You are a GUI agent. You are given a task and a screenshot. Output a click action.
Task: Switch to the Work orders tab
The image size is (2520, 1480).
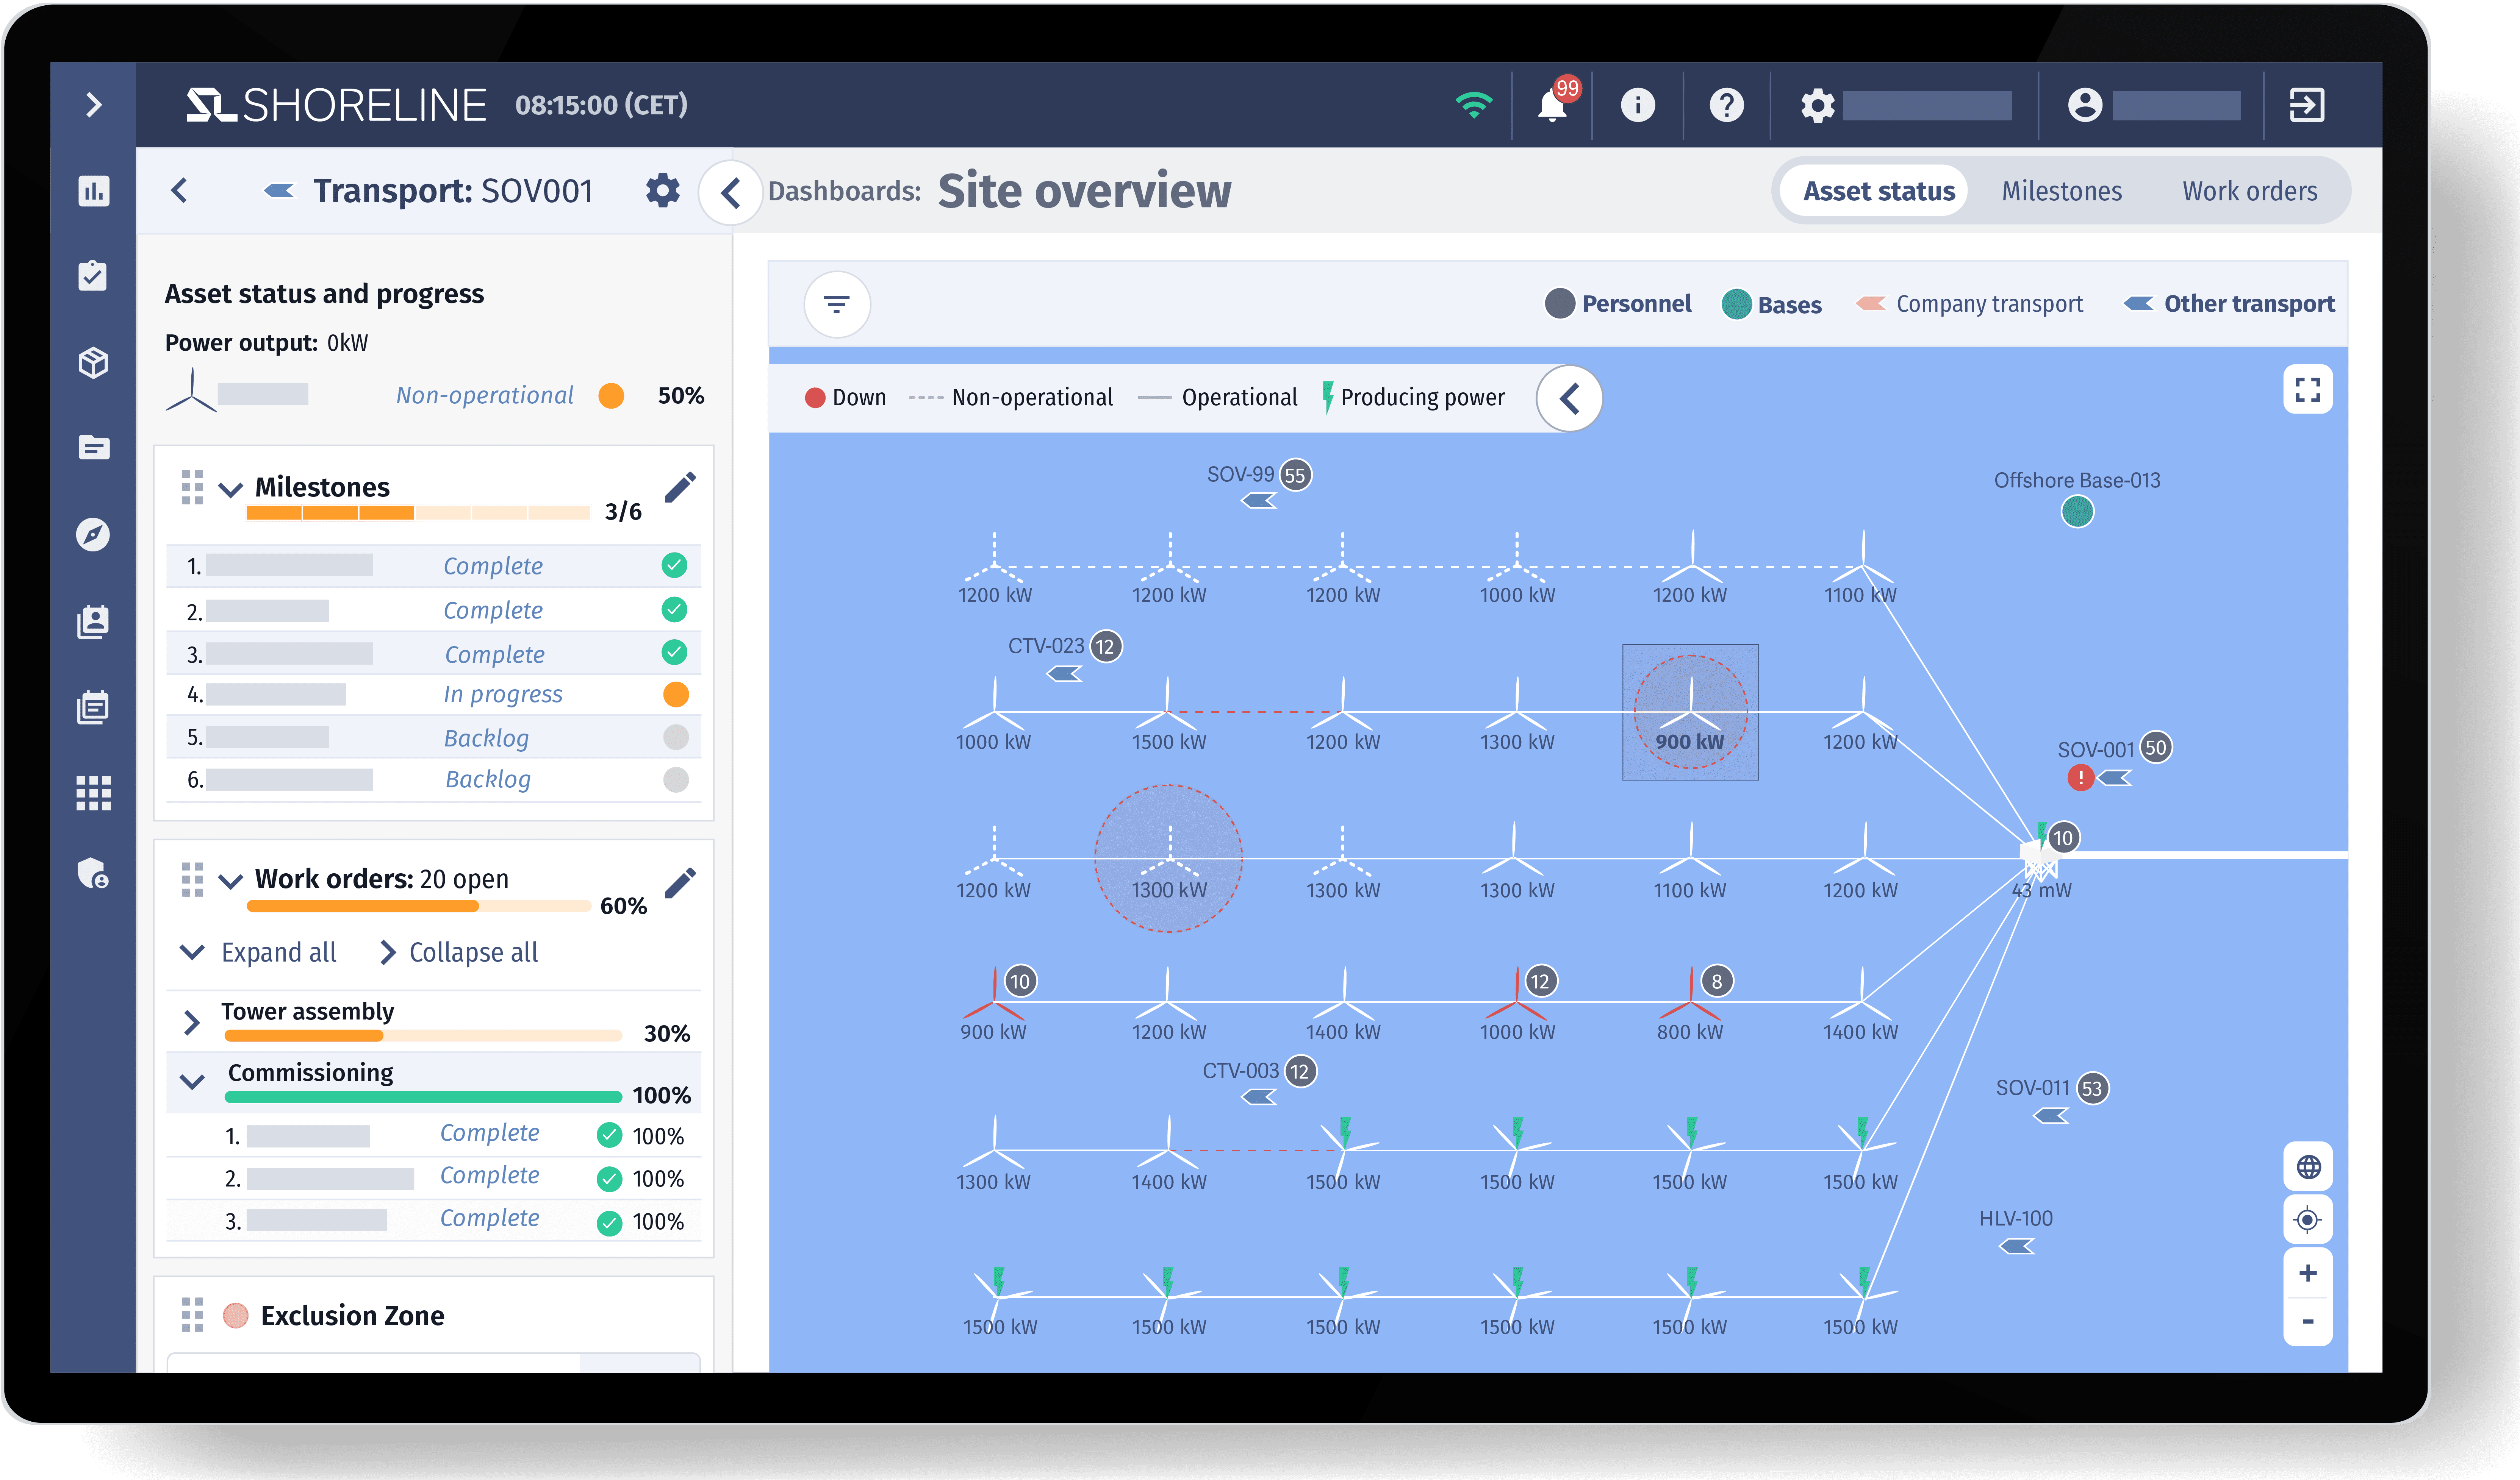(2249, 191)
